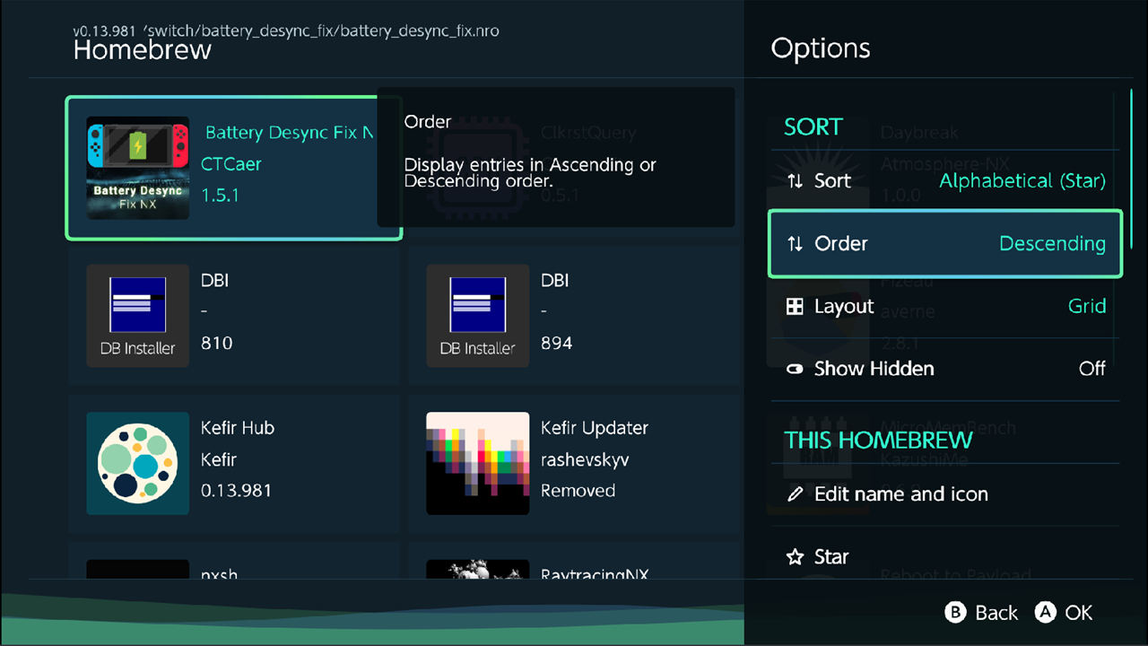Screen dimensions: 1148x646
Task: Click the DBI title with version 810
Action: [215, 281]
